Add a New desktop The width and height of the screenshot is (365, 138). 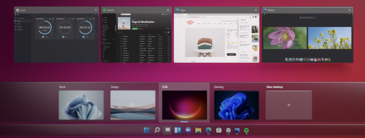(x=289, y=105)
